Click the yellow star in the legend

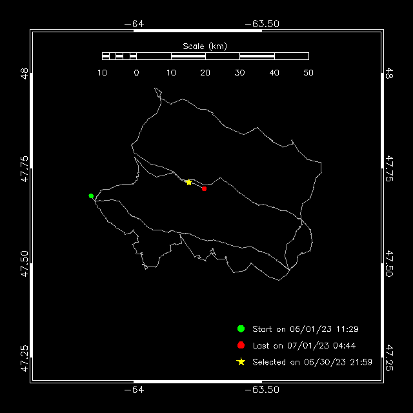click(x=241, y=362)
